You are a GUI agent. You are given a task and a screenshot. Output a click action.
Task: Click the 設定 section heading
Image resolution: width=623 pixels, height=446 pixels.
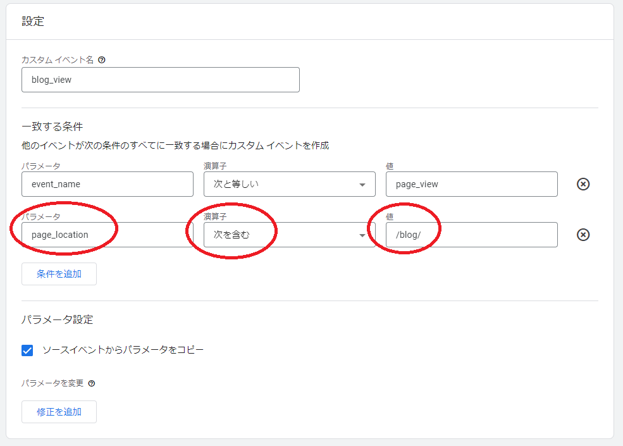pyautogui.click(x=33, y=22)
